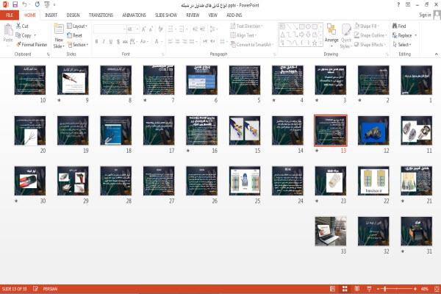Click the spell check icon in the status bar
The height and width of the screenshot is (294, 441).
35,289
